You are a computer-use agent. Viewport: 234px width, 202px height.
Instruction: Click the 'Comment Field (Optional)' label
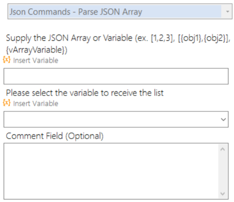pos(55,136)
